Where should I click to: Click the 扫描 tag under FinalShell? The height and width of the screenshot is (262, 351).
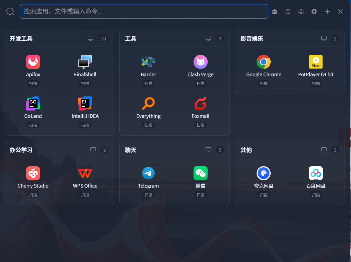(85, 84)
